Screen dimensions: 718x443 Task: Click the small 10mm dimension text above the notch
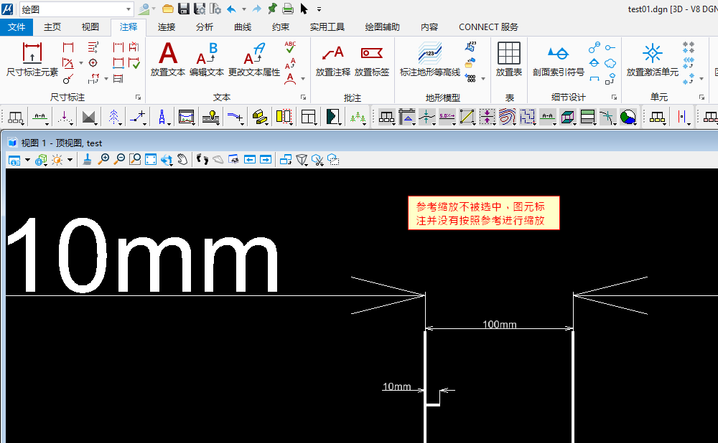(x=396, y=386)
